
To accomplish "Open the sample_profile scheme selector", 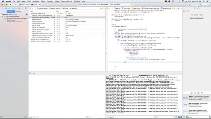I will point(24,5).
